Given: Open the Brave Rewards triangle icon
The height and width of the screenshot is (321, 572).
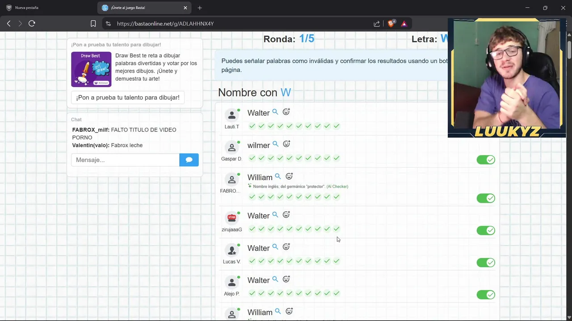Looking at the screenshot, I should pyautogui.click(x=404, y=24).
